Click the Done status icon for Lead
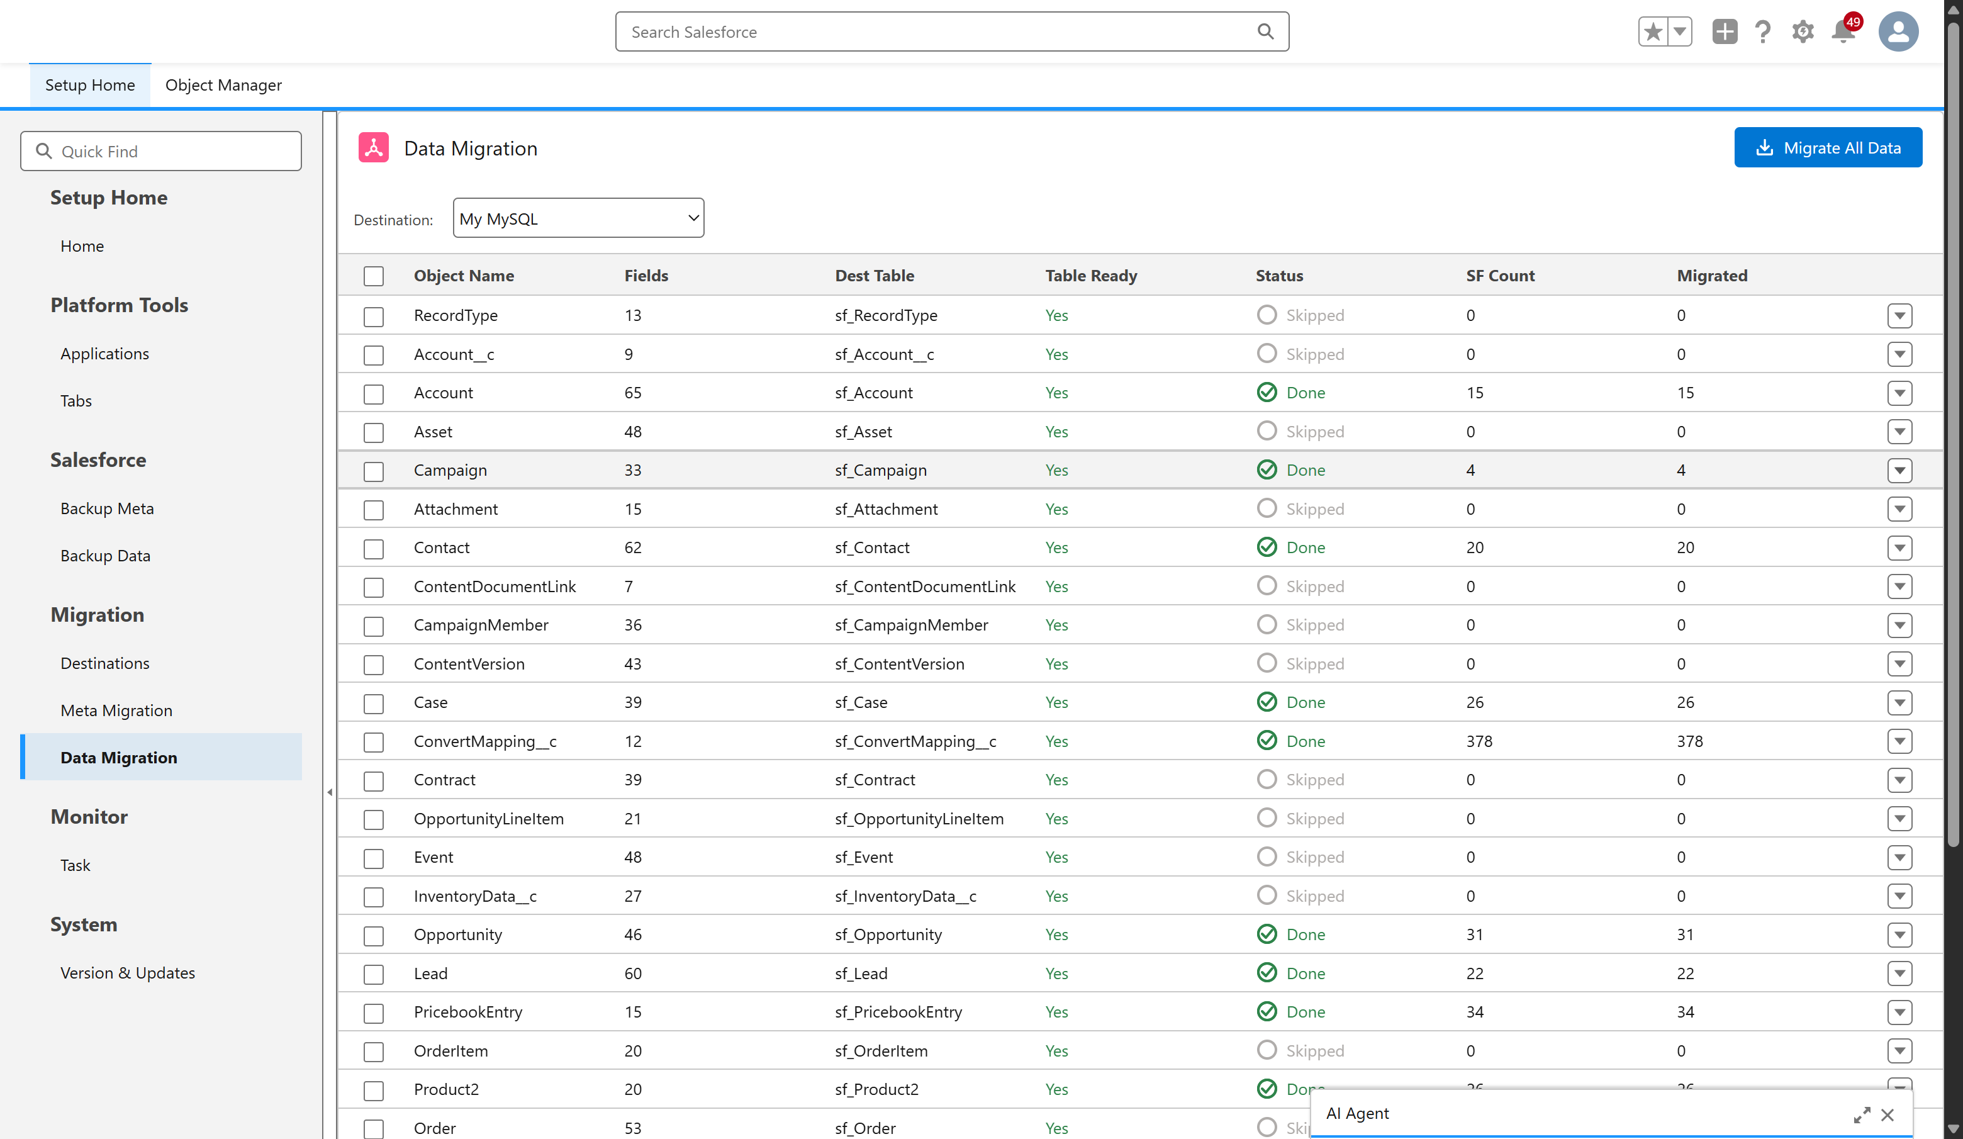Image resolution: width=1963 pixels, height=1139 pixels. 1267,972
